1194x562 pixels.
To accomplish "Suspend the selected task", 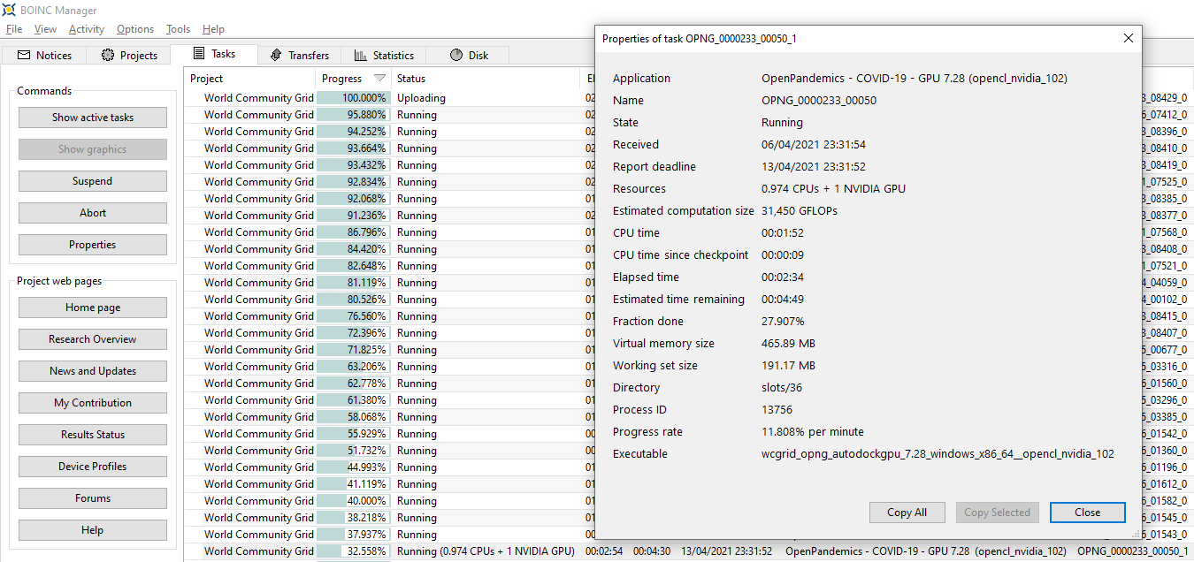I will click(x=93, y=181).
